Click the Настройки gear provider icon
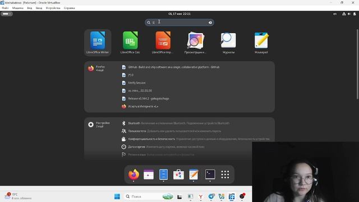 [x=91, y=125]
